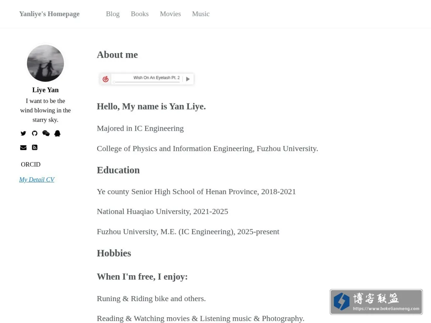Viewport: 431px width, 323px height.
Task: Click the QQ penguin icon
Action: tap(57, 133)
